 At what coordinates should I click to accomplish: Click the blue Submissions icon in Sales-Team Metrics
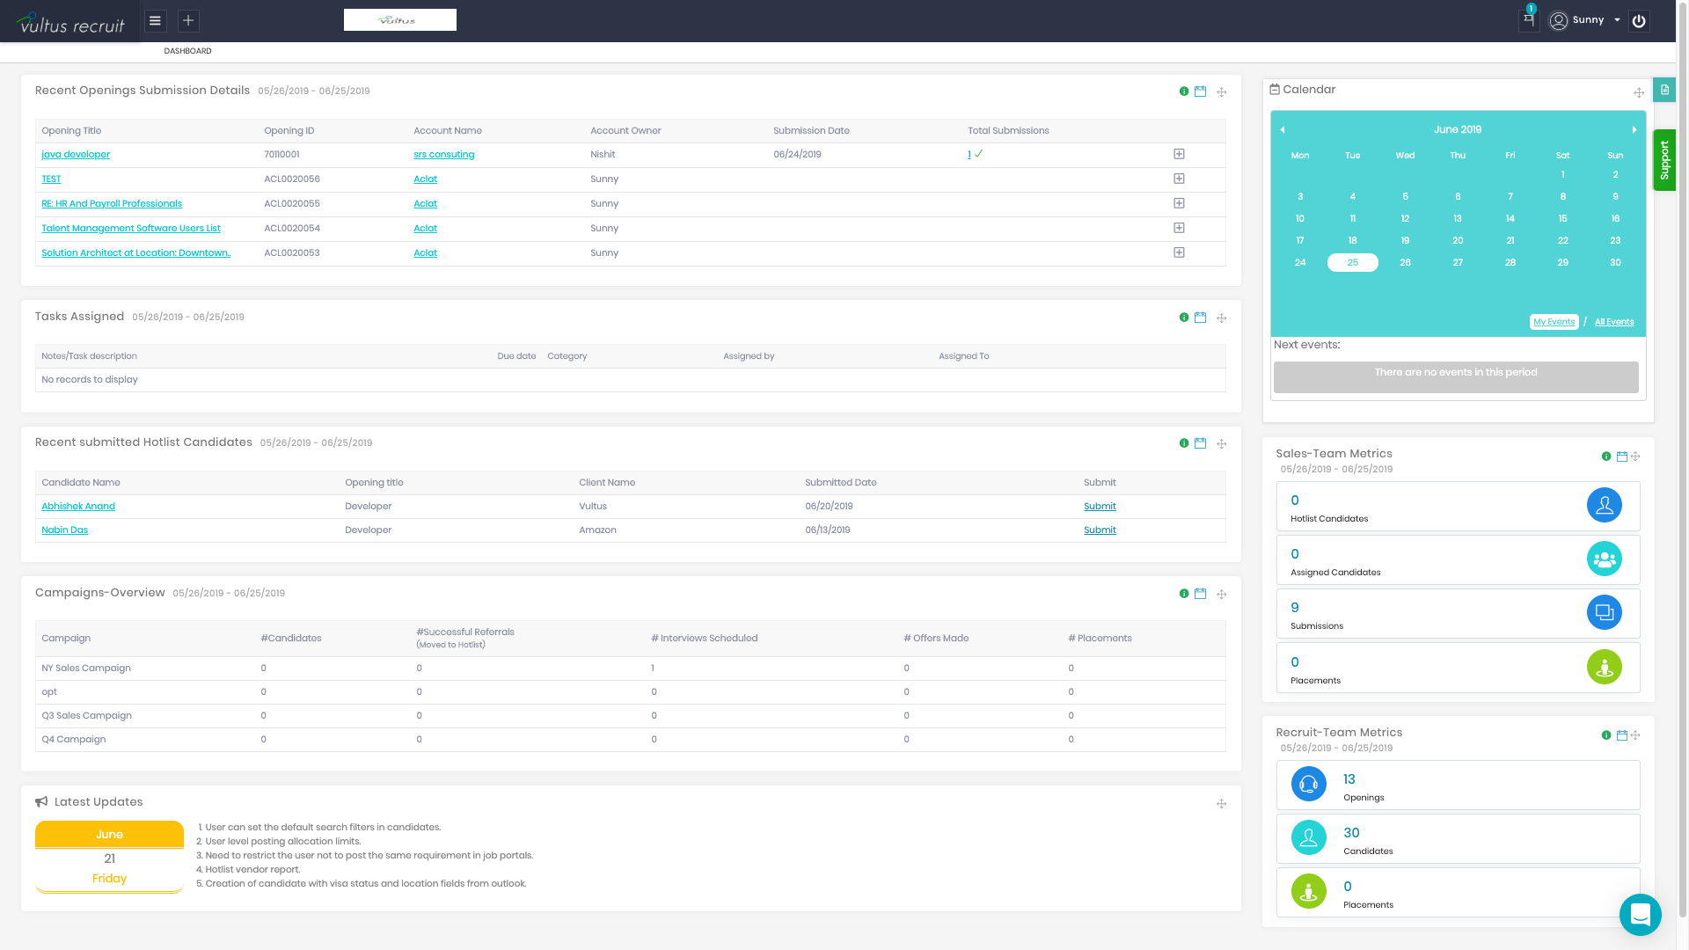pyautogui.click(x=1605, y=612)
